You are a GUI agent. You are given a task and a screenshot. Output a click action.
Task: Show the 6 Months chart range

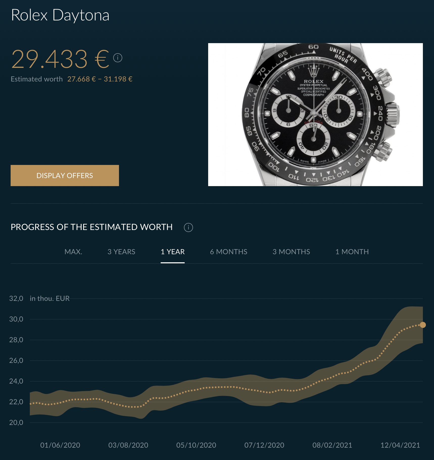(228, 252)
